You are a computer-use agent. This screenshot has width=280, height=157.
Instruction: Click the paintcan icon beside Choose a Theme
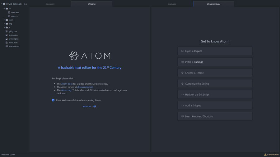[x=182, y=73]
